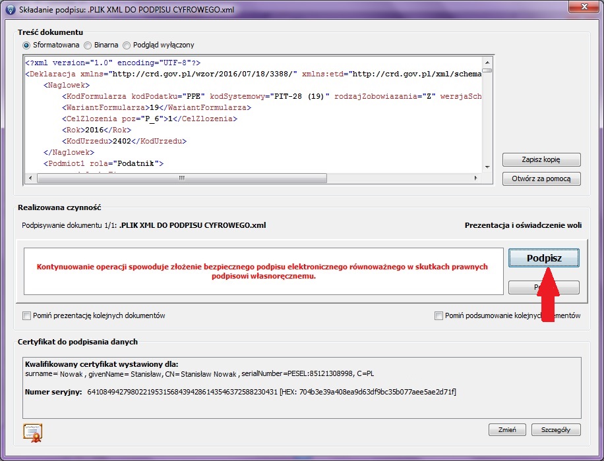Show certificate details with Szczegóły

556,429
